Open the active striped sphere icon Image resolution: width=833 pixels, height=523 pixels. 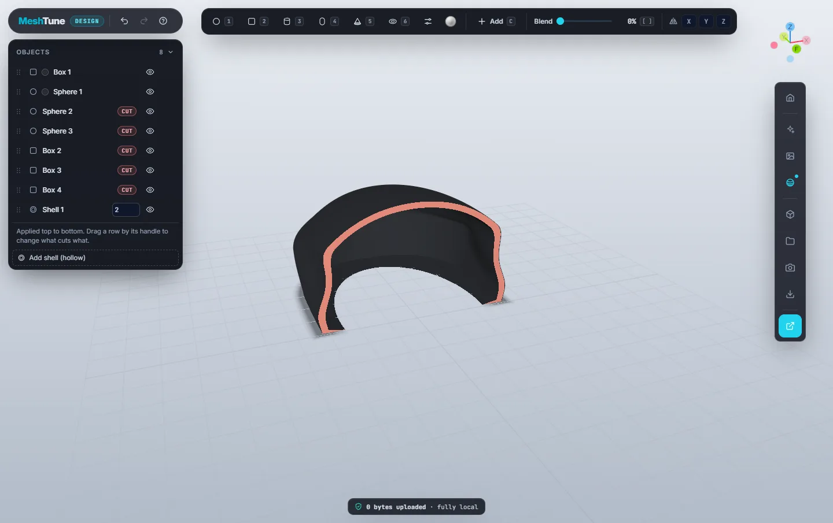click(790, 183)
